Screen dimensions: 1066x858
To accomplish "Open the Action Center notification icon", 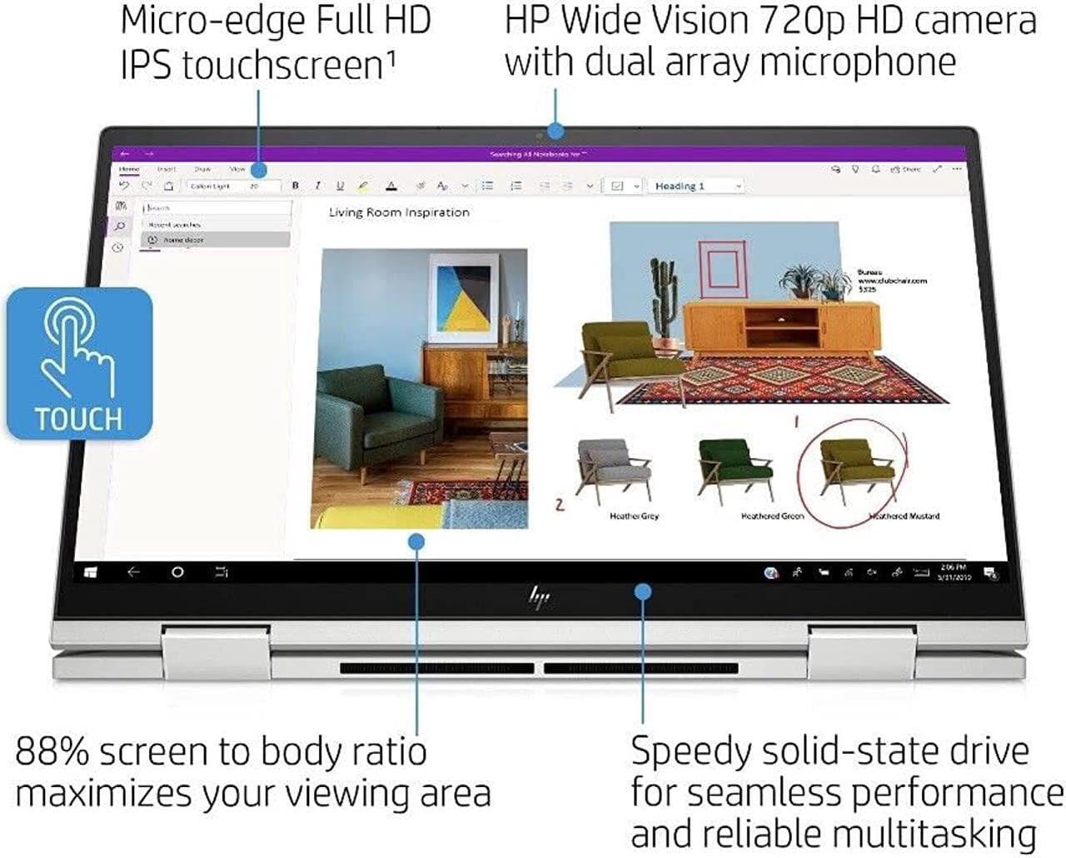I will pyautogui.click(x=989, y=573).
